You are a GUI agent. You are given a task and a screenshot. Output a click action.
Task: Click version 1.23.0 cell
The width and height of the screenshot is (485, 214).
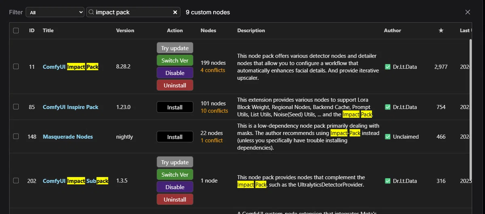[124, 107]
